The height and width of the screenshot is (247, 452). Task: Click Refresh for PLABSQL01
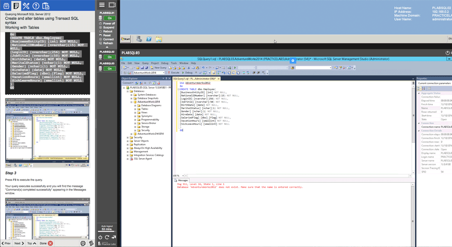click(x=106, y=43)
